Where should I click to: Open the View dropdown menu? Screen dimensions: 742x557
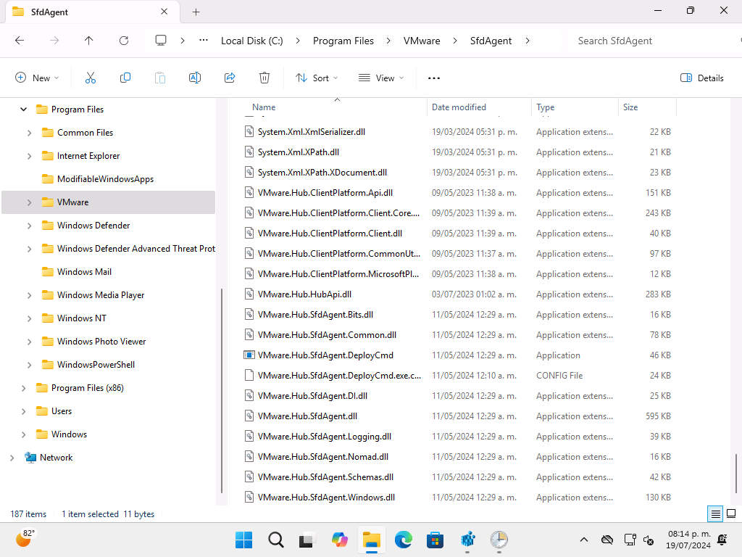tap(381, 78)
